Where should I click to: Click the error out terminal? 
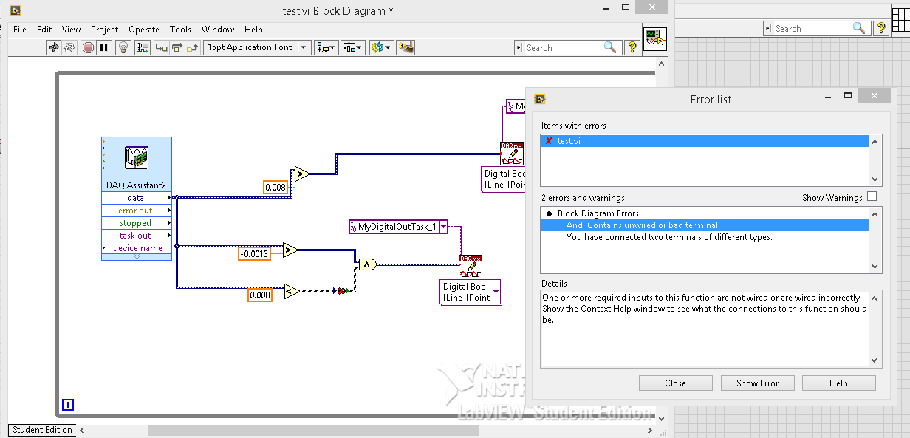136,211
